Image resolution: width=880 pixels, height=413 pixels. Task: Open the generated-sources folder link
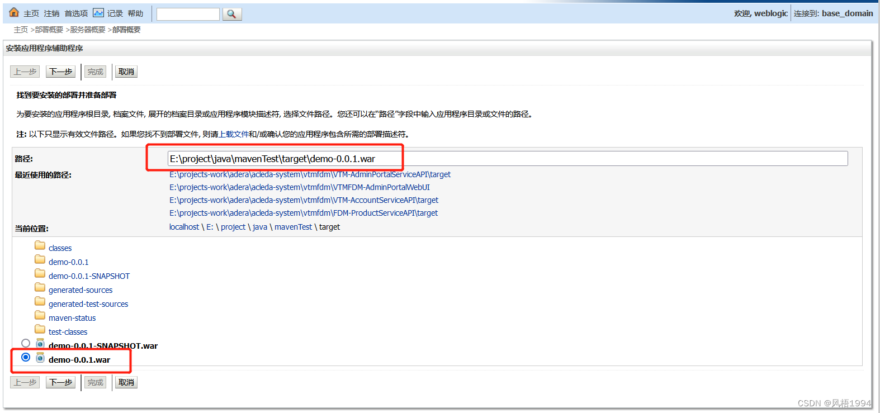point(81,290)
